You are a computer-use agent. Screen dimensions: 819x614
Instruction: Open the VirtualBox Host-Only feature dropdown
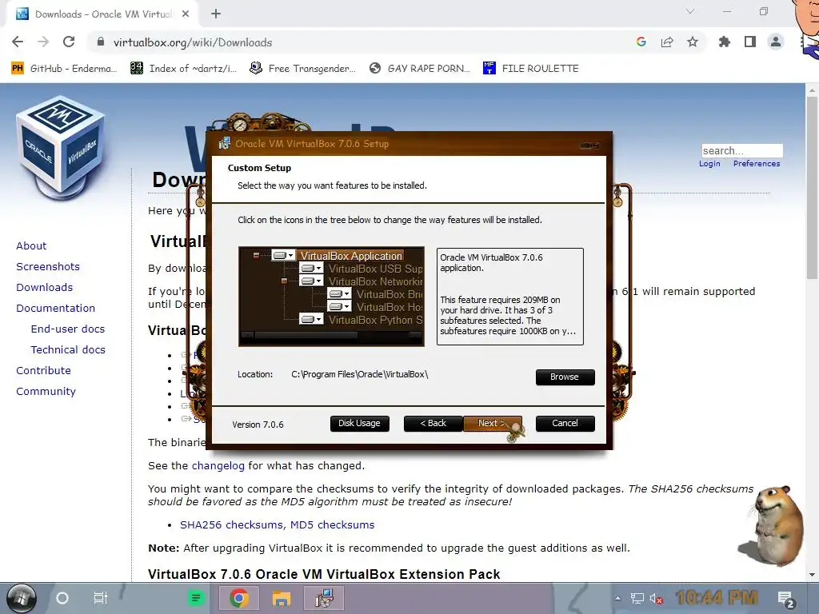(339, 307)
